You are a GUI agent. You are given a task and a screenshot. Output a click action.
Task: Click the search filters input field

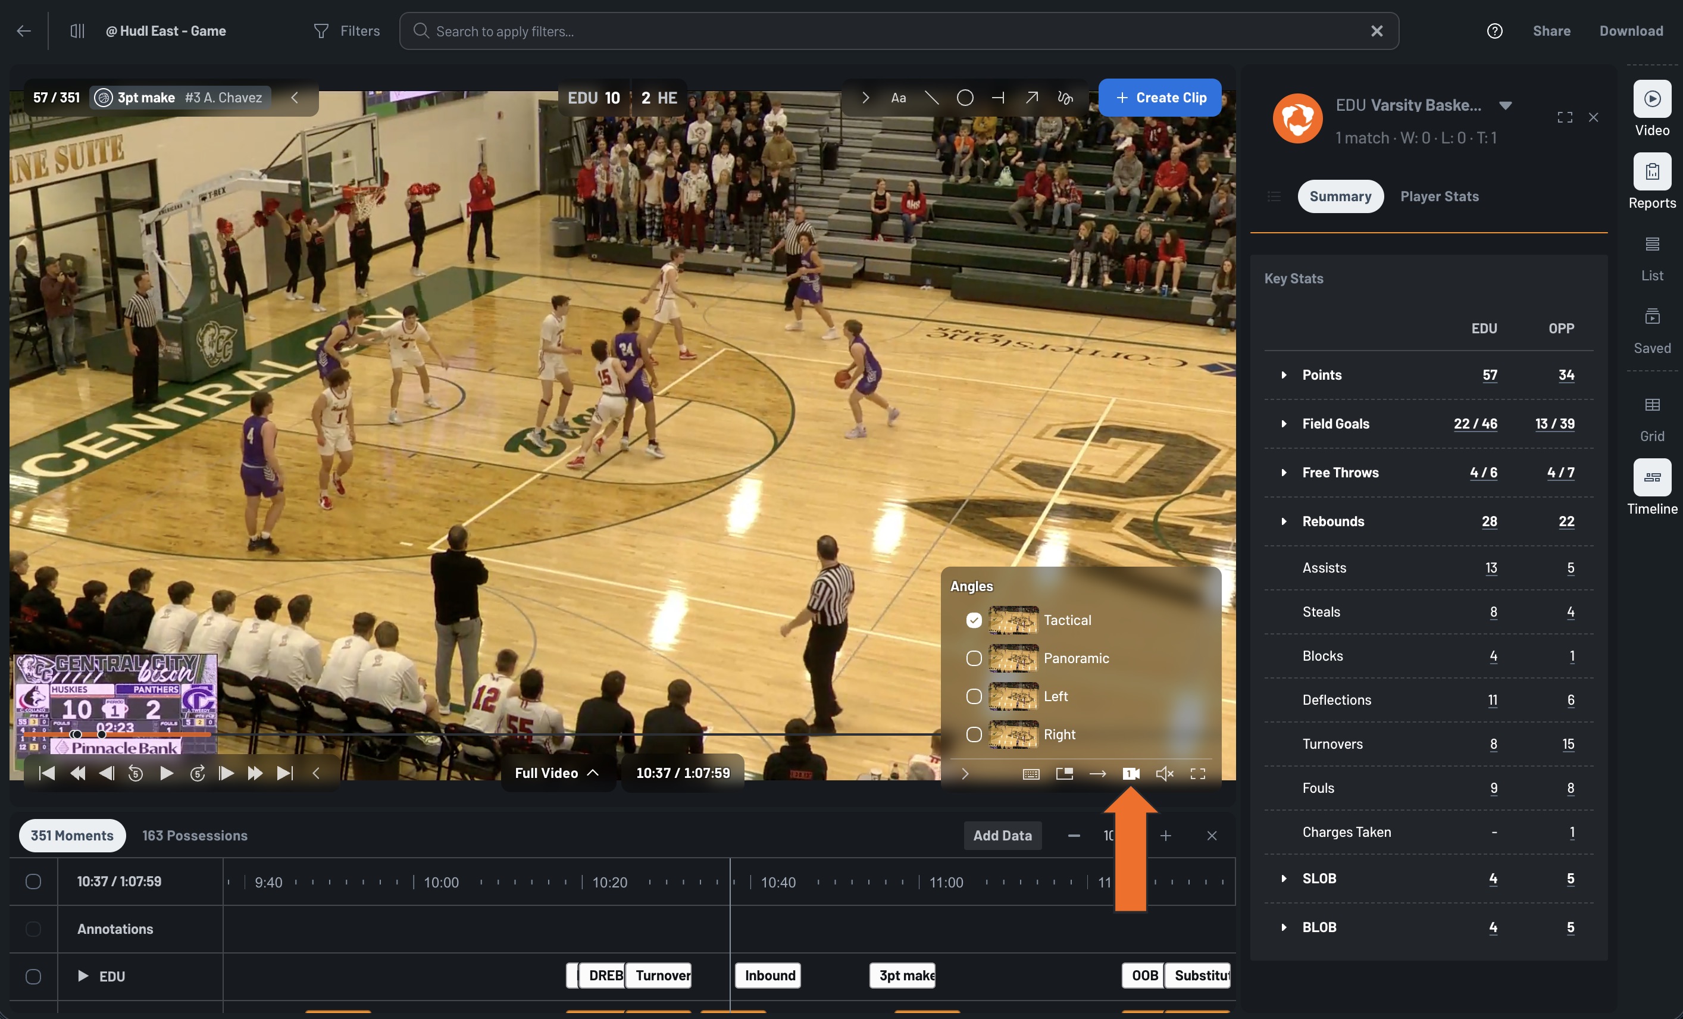(899, 31)
